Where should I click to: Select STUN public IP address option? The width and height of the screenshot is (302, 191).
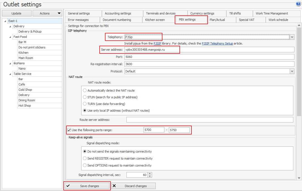point(85,97)
